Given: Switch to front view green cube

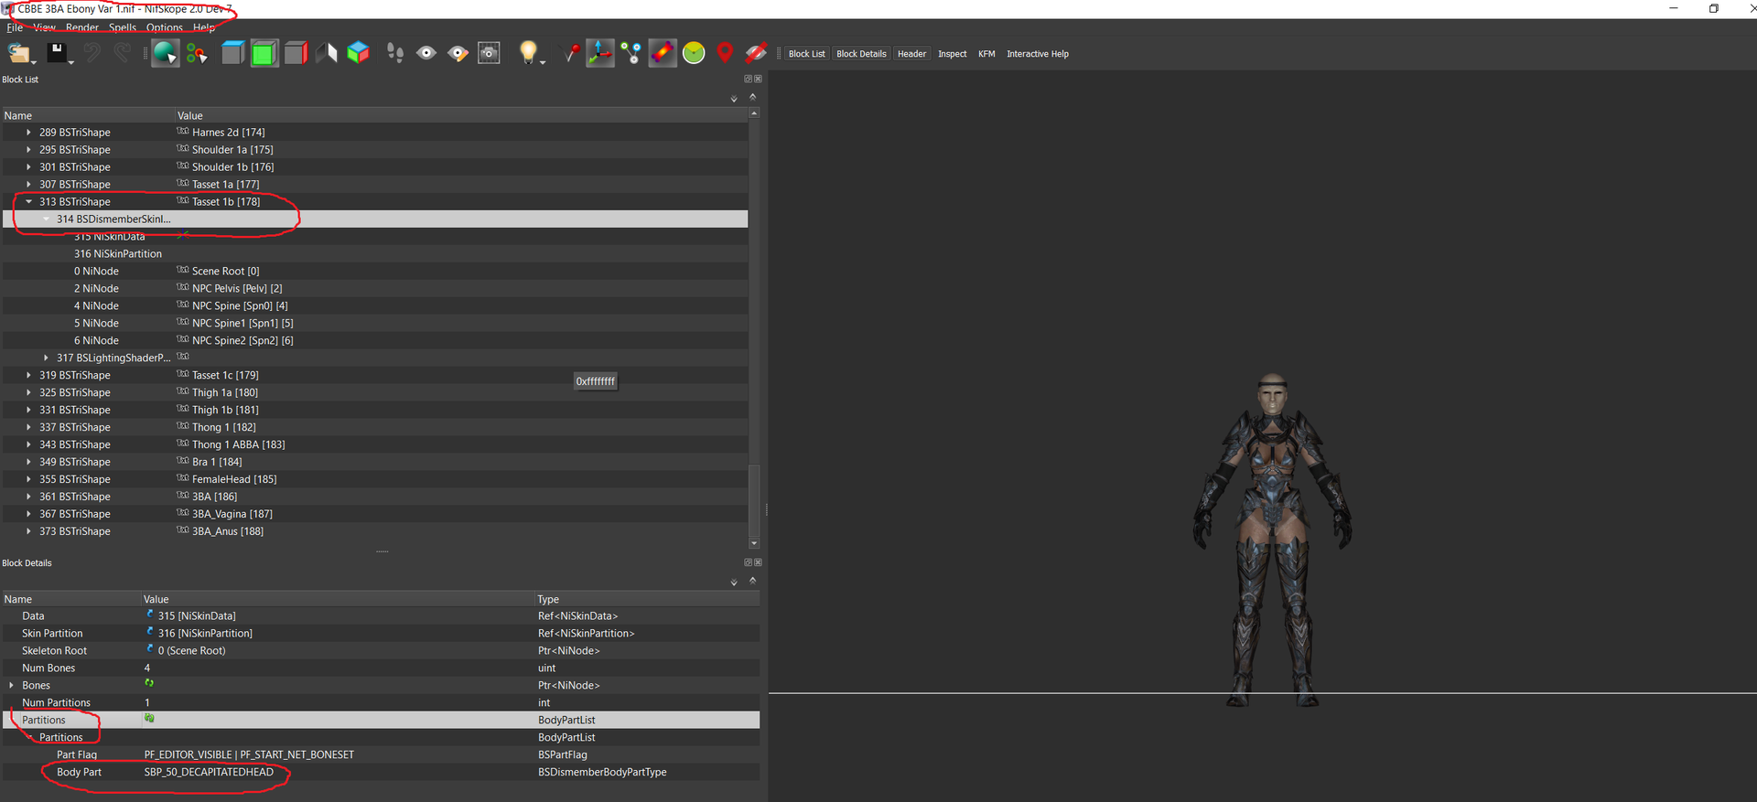Looking at the screenshot, I should (264, 53).
